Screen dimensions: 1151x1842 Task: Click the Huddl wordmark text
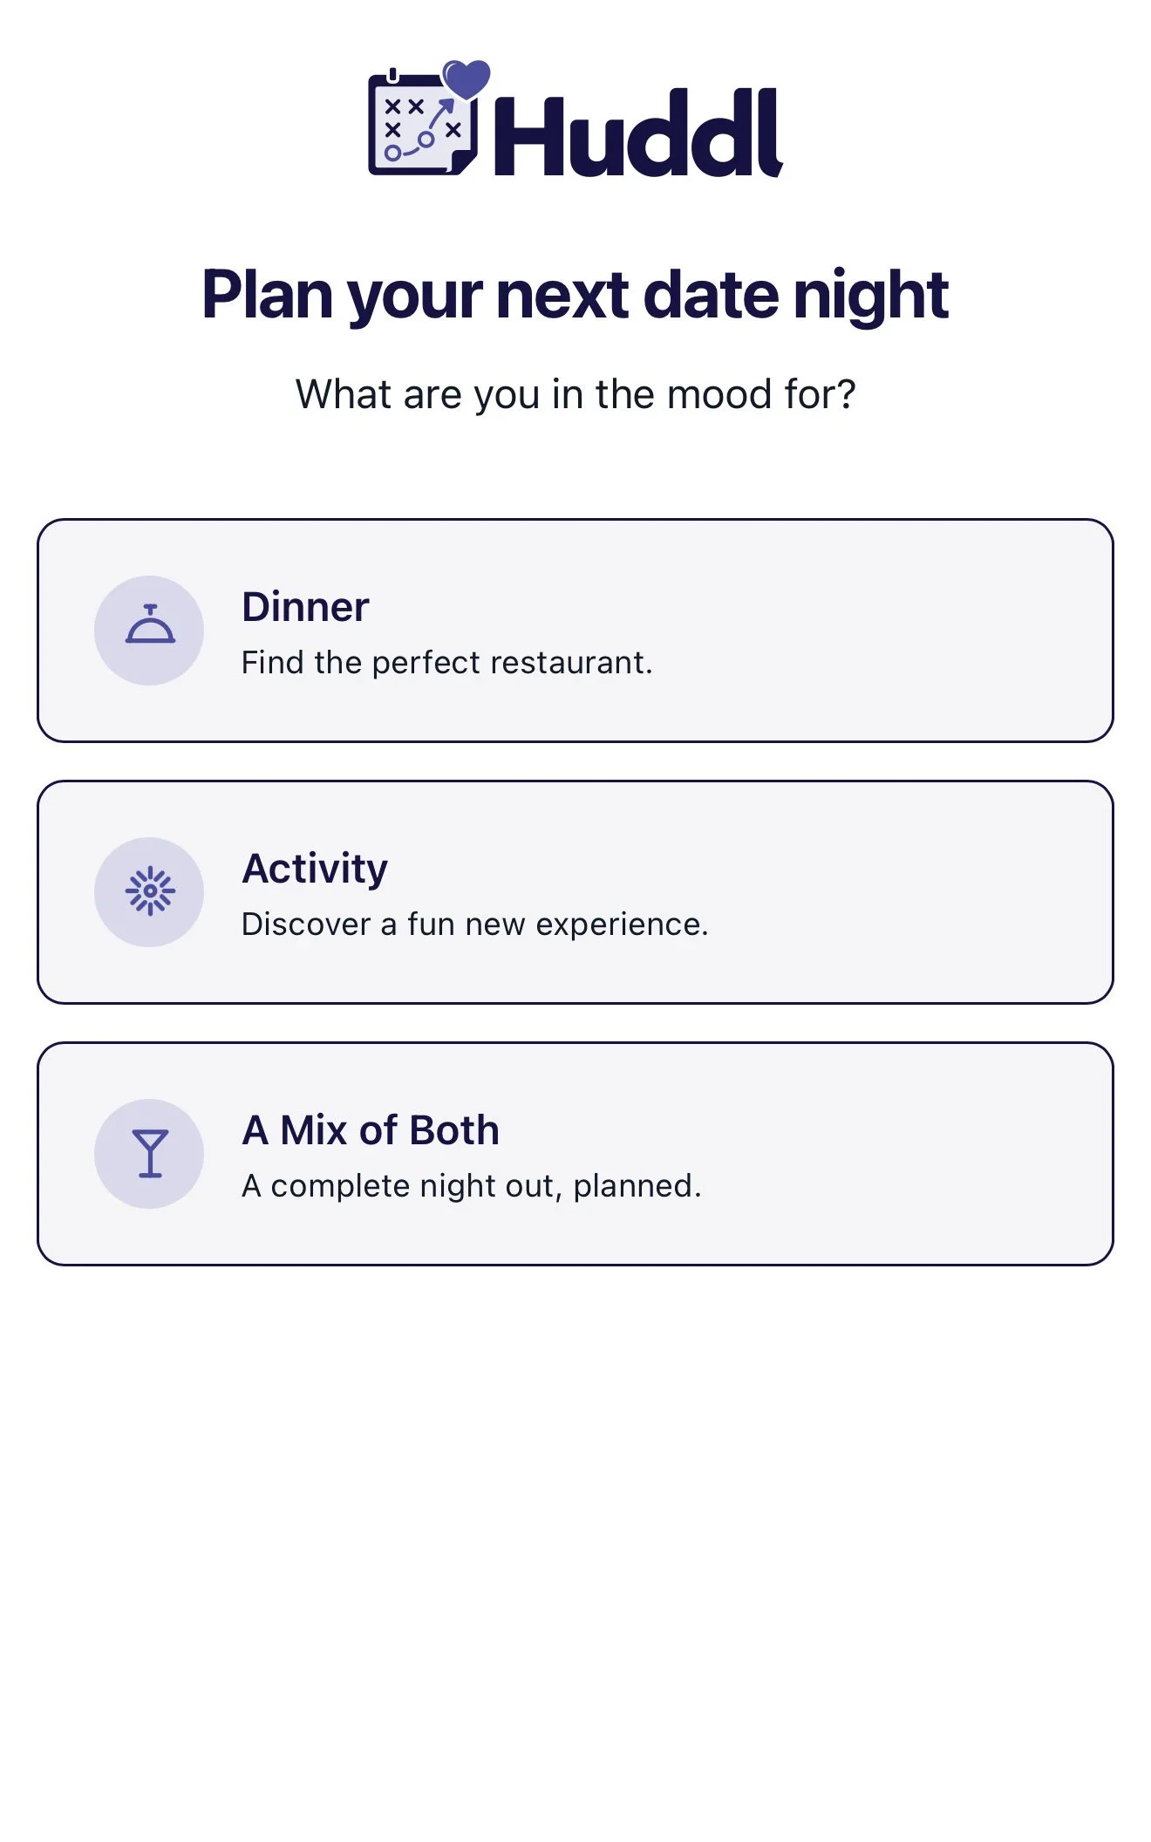coord(639,133)
